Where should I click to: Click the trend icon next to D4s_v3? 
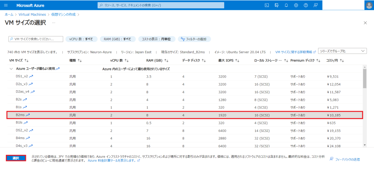pos(31,146)
